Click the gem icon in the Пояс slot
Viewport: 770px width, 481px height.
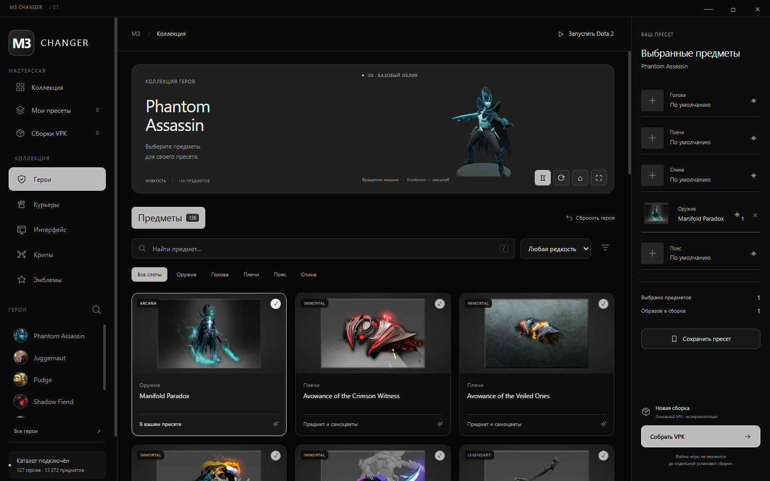753,253
